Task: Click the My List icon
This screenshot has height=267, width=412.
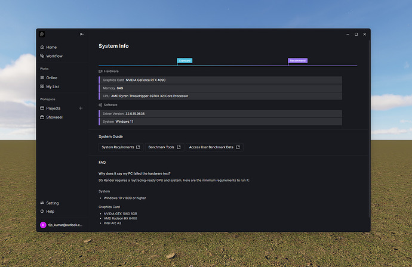Action: (x=42, y=86)
